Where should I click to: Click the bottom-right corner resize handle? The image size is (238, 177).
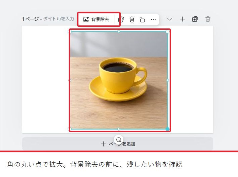168,129
